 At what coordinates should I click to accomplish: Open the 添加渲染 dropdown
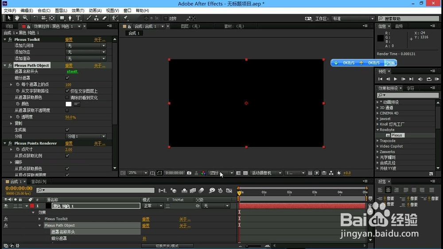86,58
